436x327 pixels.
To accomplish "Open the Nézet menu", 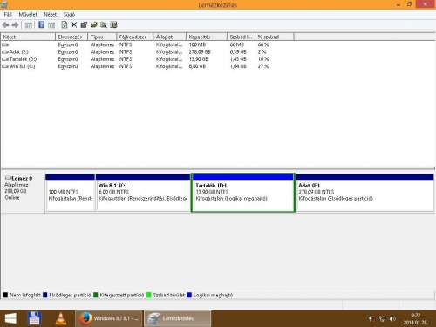I will pyautogui.click(x=51, y=14).
